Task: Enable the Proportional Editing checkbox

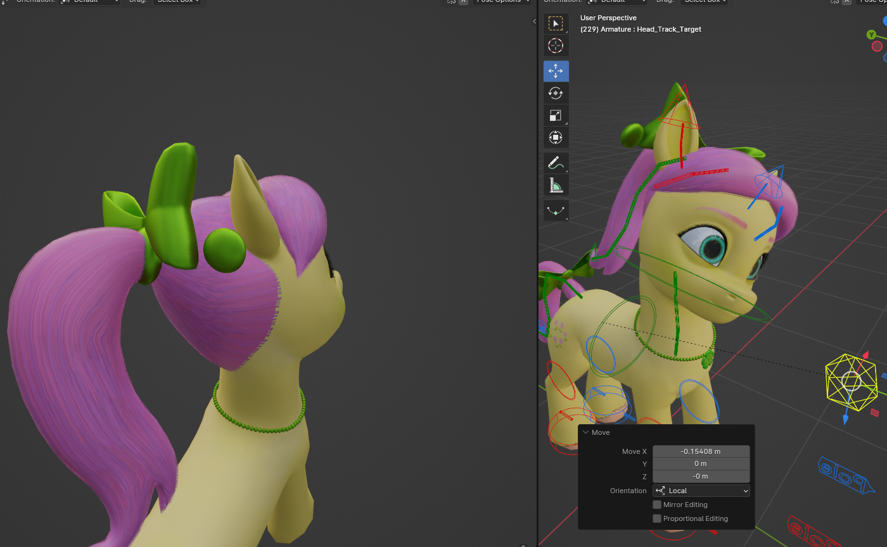Action: 657,519
